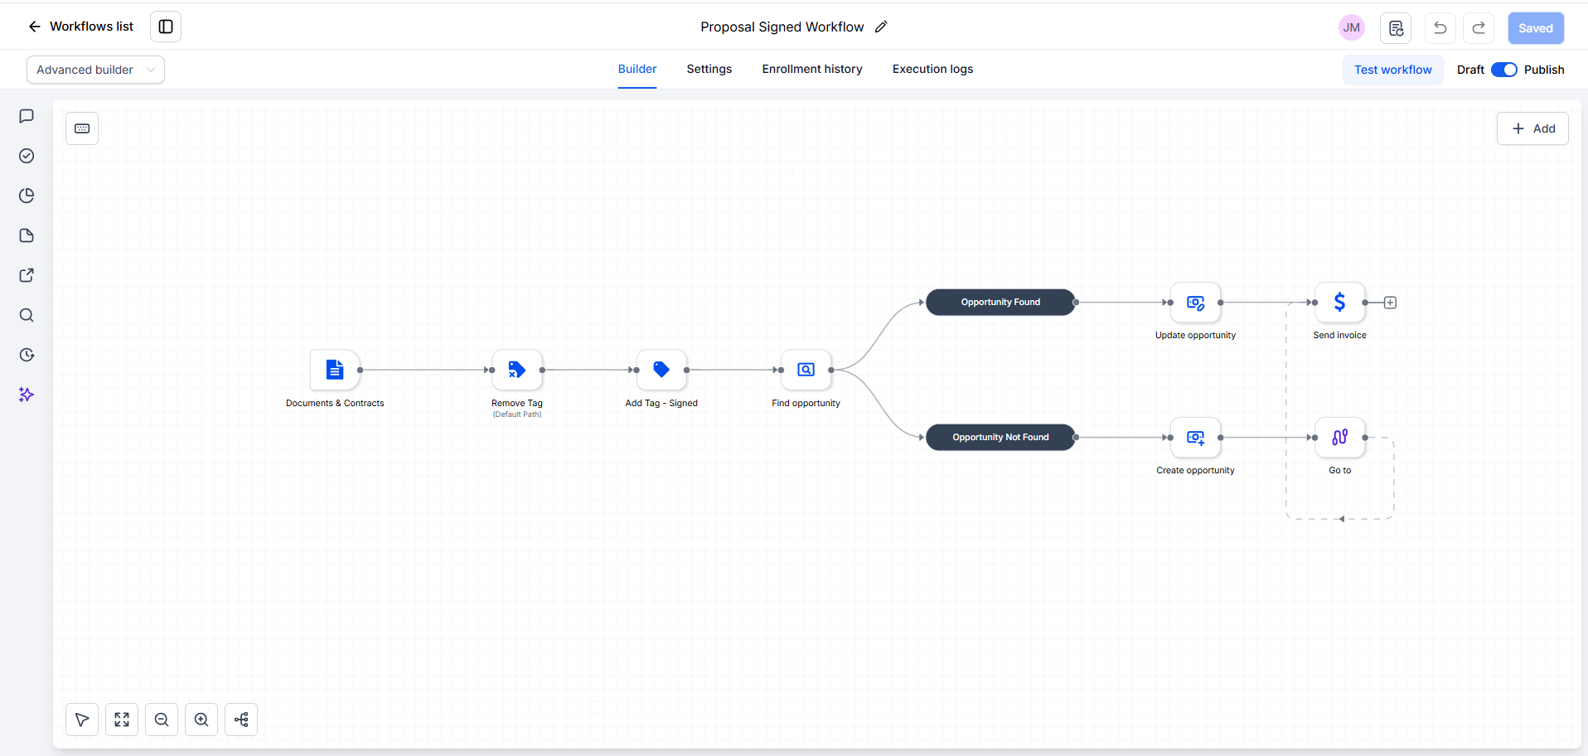Open the pie chart stats icon
The width and height of the screenshot is (1588, 756).
[x=27, y=196]
